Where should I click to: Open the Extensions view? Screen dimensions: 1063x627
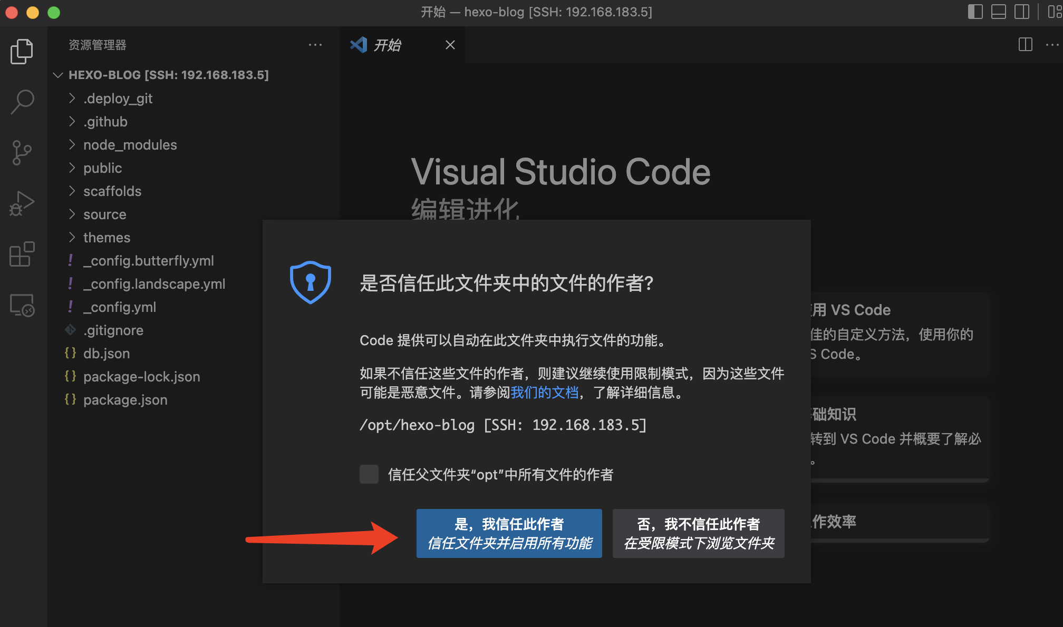click(x=22, y=254)
